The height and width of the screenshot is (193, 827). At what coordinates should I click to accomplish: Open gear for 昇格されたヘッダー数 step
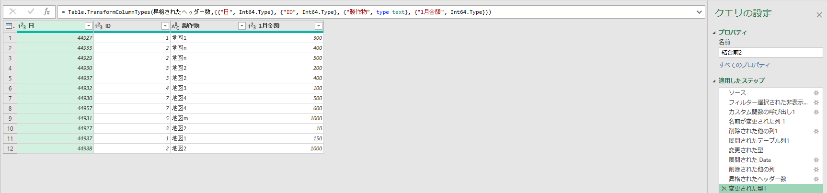point(816,179)
